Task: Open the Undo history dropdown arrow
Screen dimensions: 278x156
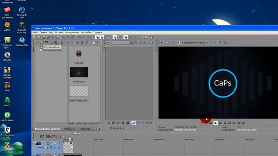Action: click(x=84, y=37)
